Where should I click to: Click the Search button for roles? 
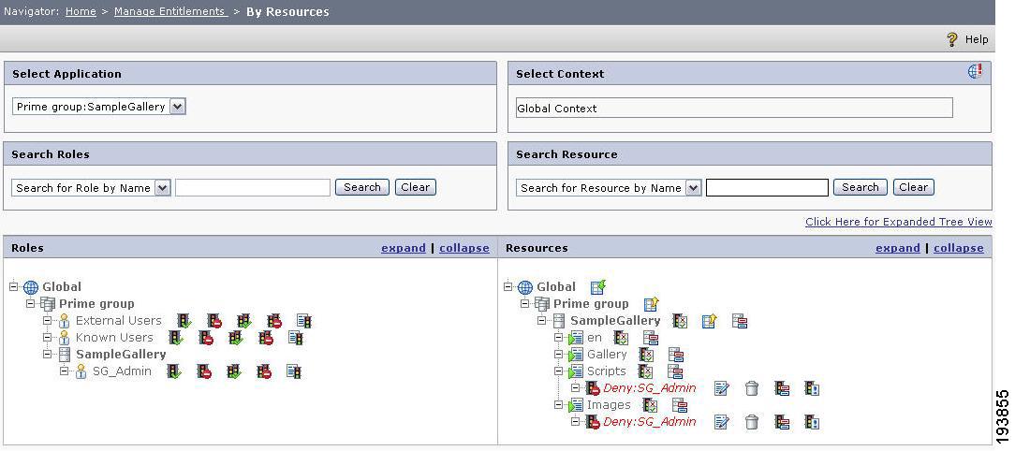click(x=361, y=187)
